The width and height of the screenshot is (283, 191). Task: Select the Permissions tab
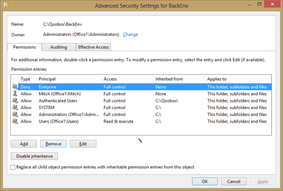[x=25, y=47]
